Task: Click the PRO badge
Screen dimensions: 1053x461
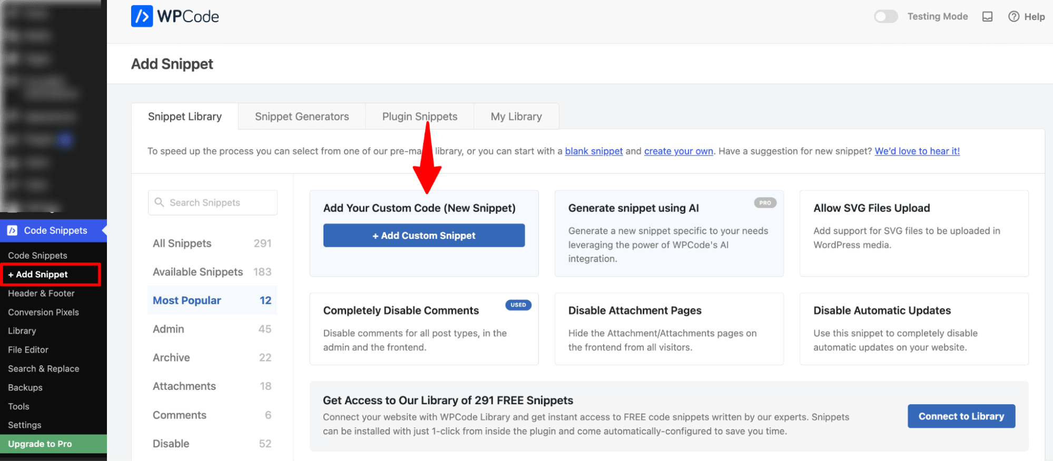Action: [x=765, y=203]
